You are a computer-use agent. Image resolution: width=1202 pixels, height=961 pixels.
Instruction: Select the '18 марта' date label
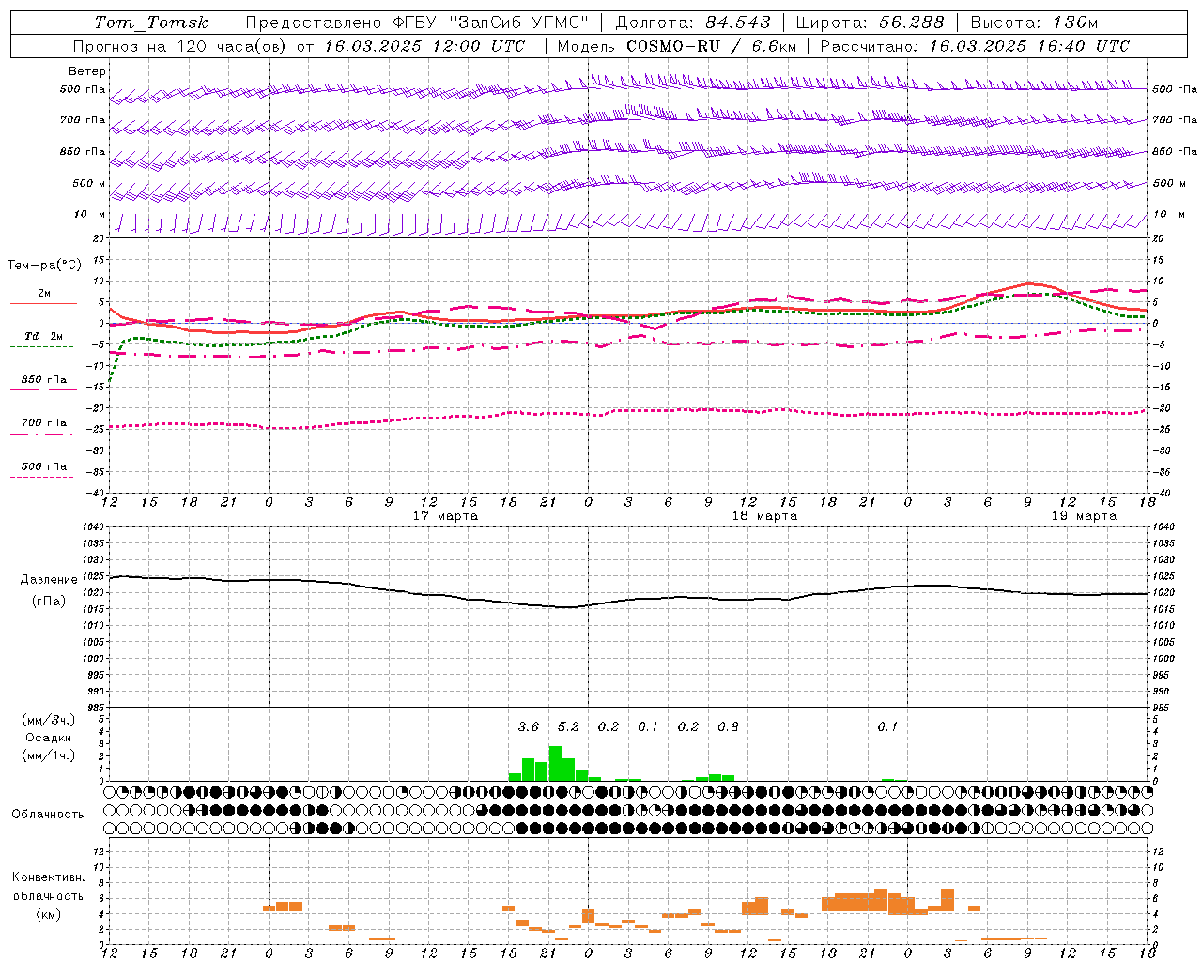pyautogui.click(x=764, y=516)
